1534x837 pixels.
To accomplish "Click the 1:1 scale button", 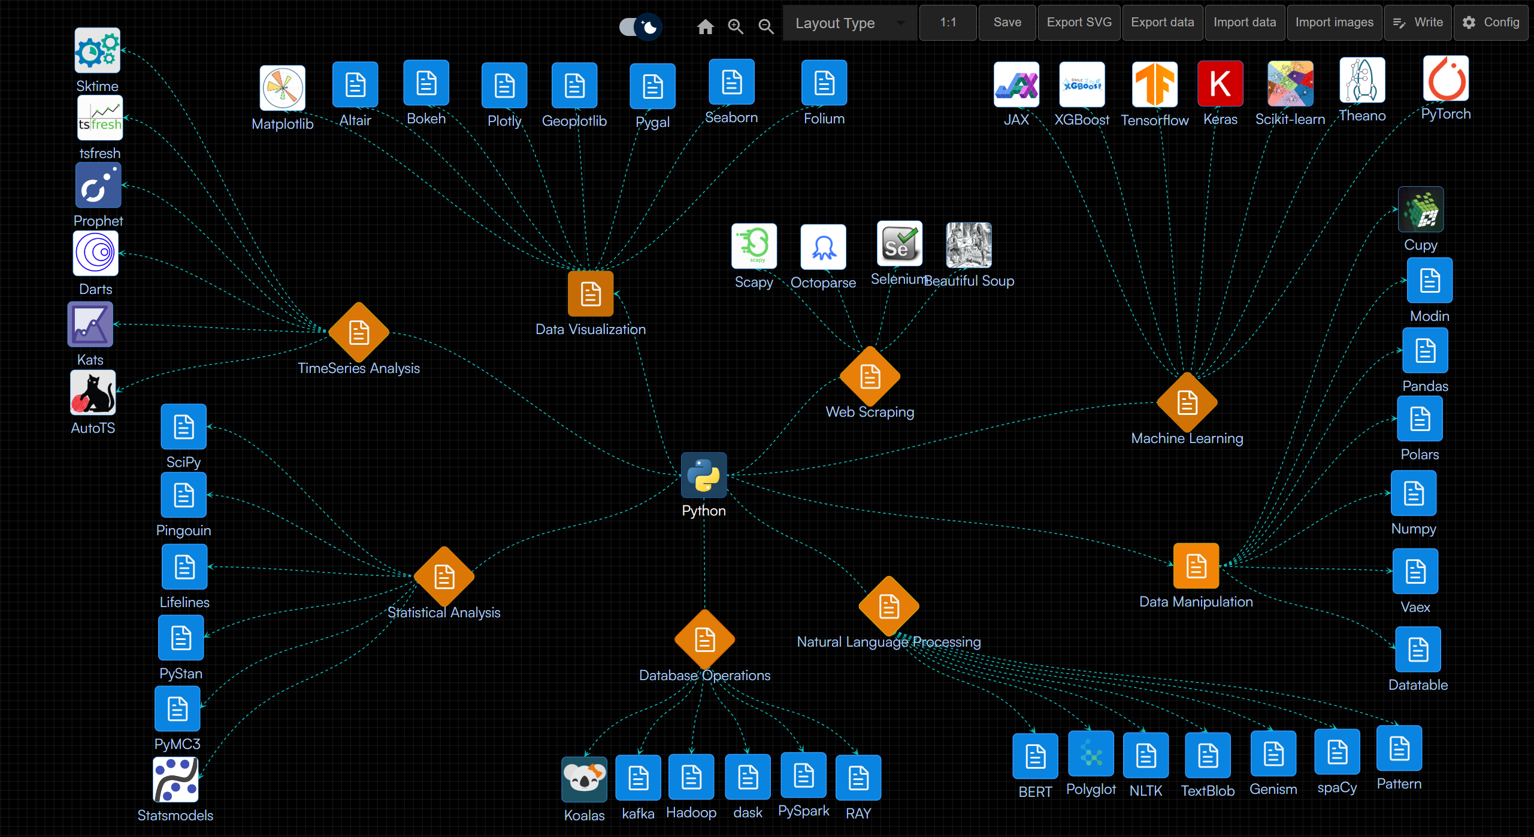I will point(948,23).
